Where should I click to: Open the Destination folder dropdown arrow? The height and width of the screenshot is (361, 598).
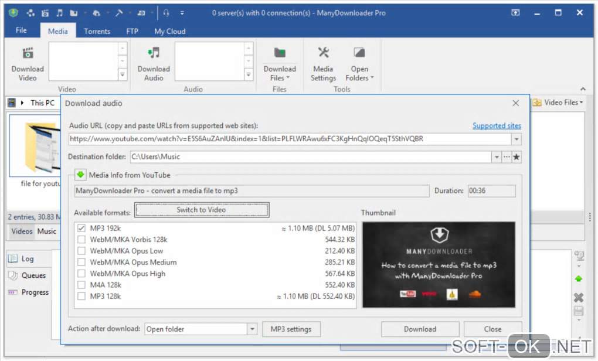[x=496, y=157]
